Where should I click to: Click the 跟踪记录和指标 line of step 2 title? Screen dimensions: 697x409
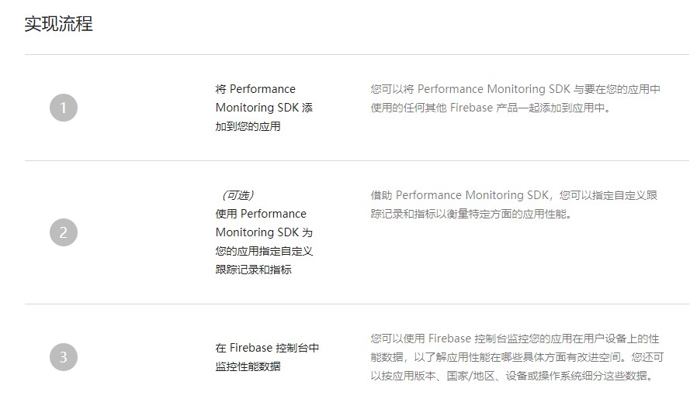tap(253, 270)
